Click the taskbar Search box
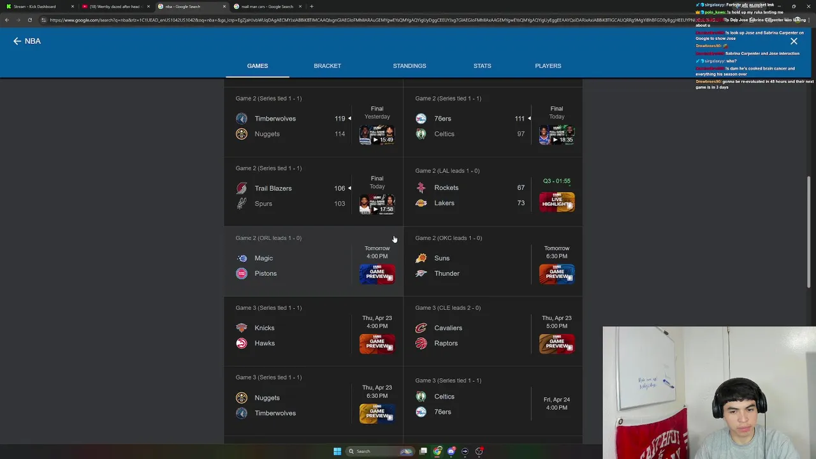This screenshot has height=459, width=816. [381, 451]
